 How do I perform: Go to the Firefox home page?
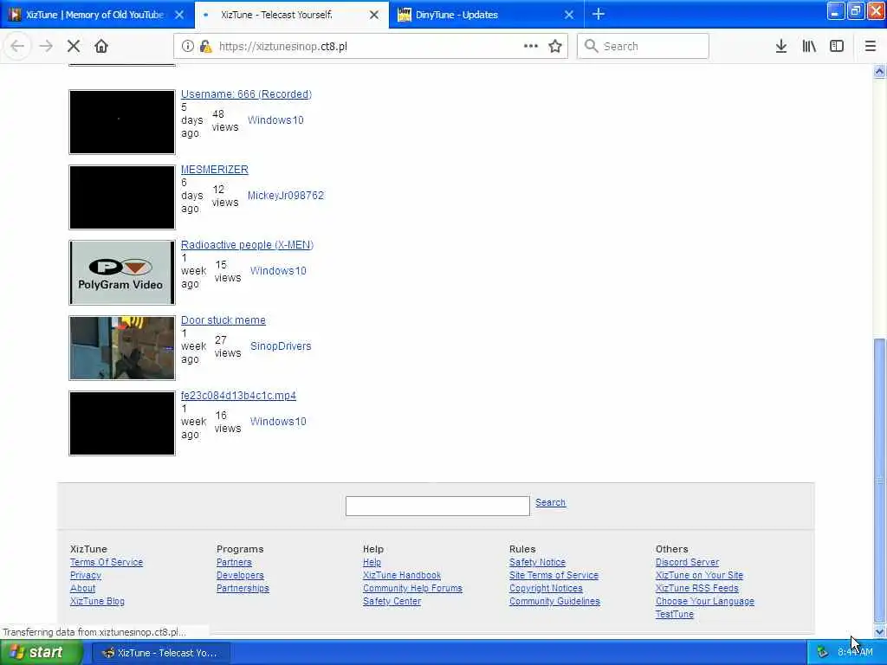pyautogui.click(x=101, y=47)
